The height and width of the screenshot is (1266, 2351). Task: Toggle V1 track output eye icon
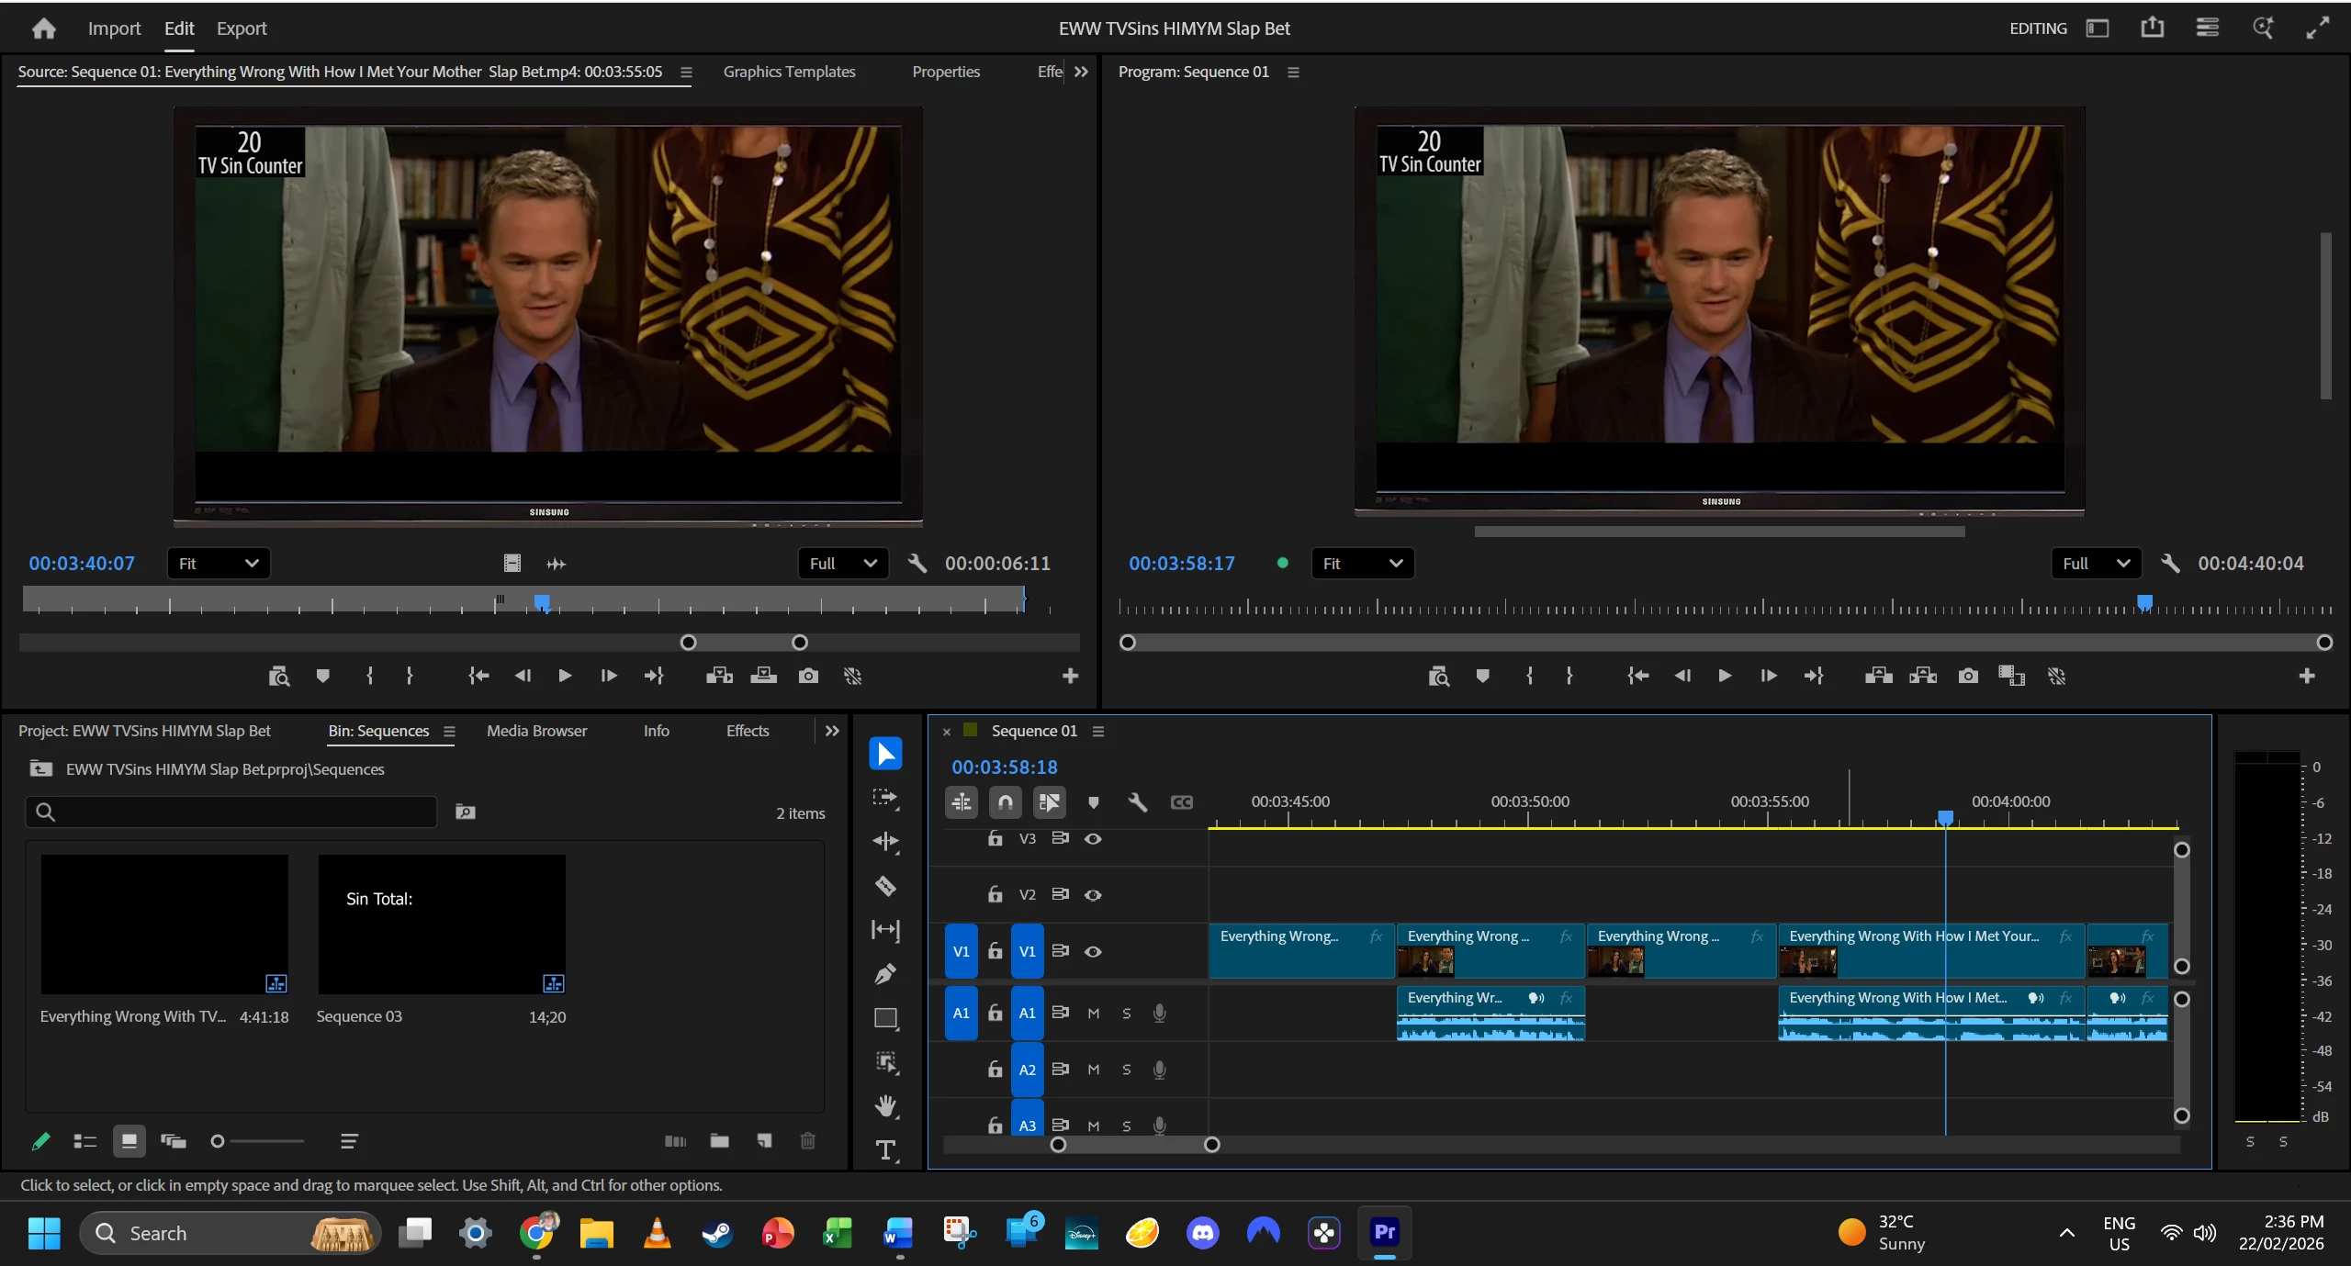(x=1093, y=952)
